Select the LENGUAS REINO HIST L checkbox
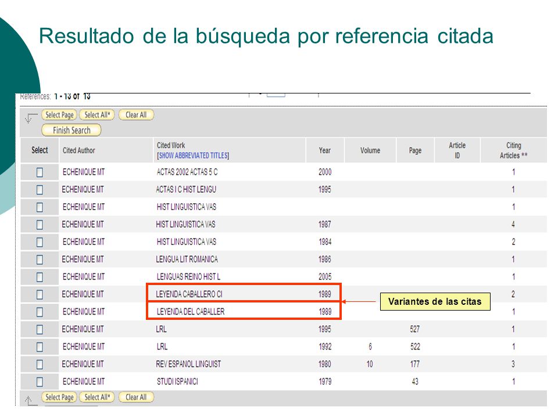 (40, 277)
